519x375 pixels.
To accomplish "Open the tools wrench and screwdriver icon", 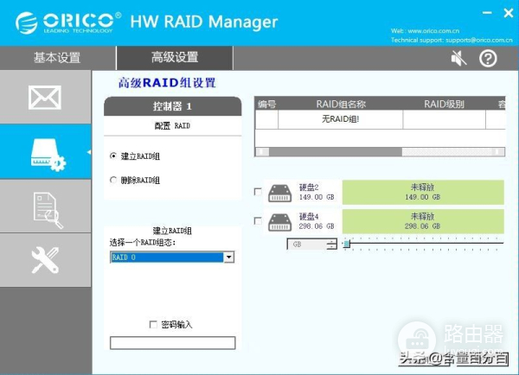I will (x=45, y=260).
